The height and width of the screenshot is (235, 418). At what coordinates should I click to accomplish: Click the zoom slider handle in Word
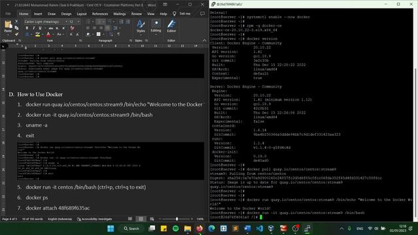[177, 219]
